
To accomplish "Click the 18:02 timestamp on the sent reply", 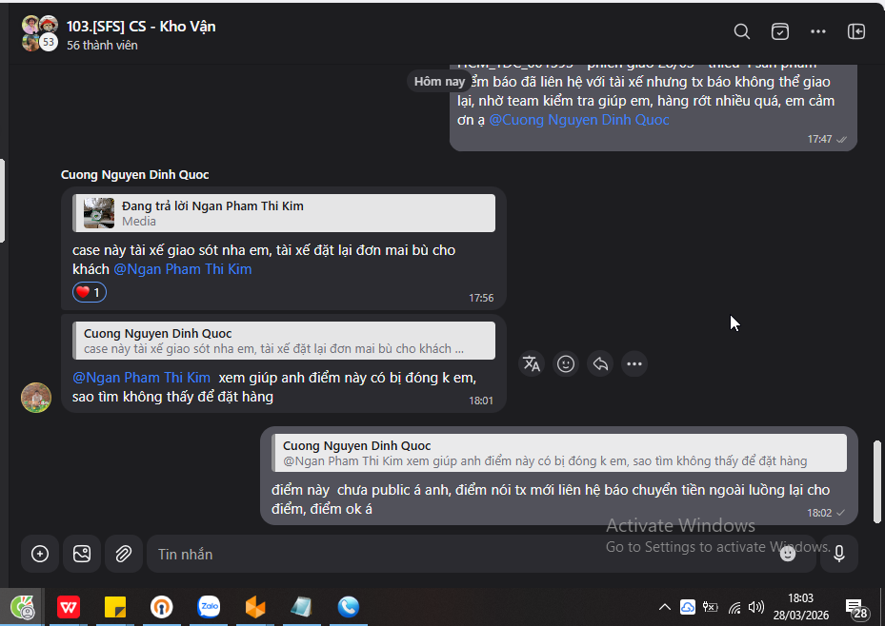I will tap(819, 513).
